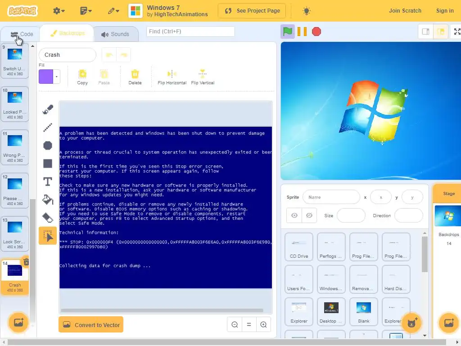The image size is (461, 346).
Task: Select the Lock Screen backdrop thumbnail
Action: [x=15, y=234]
